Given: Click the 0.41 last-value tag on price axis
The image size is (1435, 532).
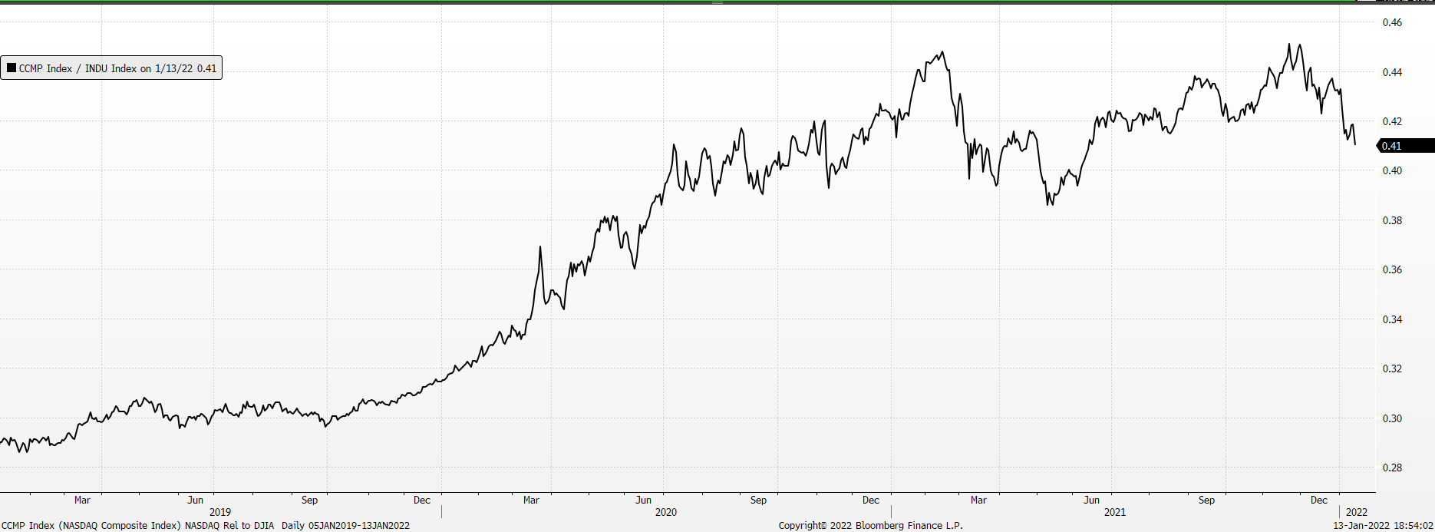Looking at the screenshot, I should (x=1405, y=146).
